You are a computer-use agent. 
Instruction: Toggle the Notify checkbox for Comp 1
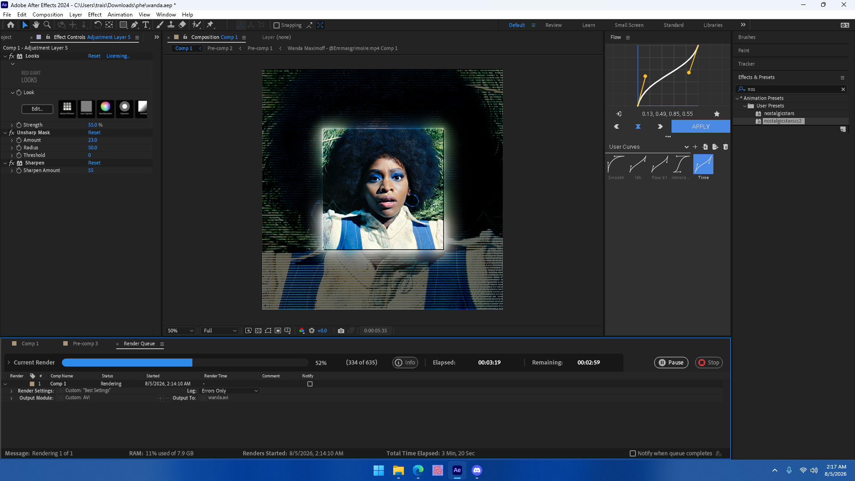310,384
